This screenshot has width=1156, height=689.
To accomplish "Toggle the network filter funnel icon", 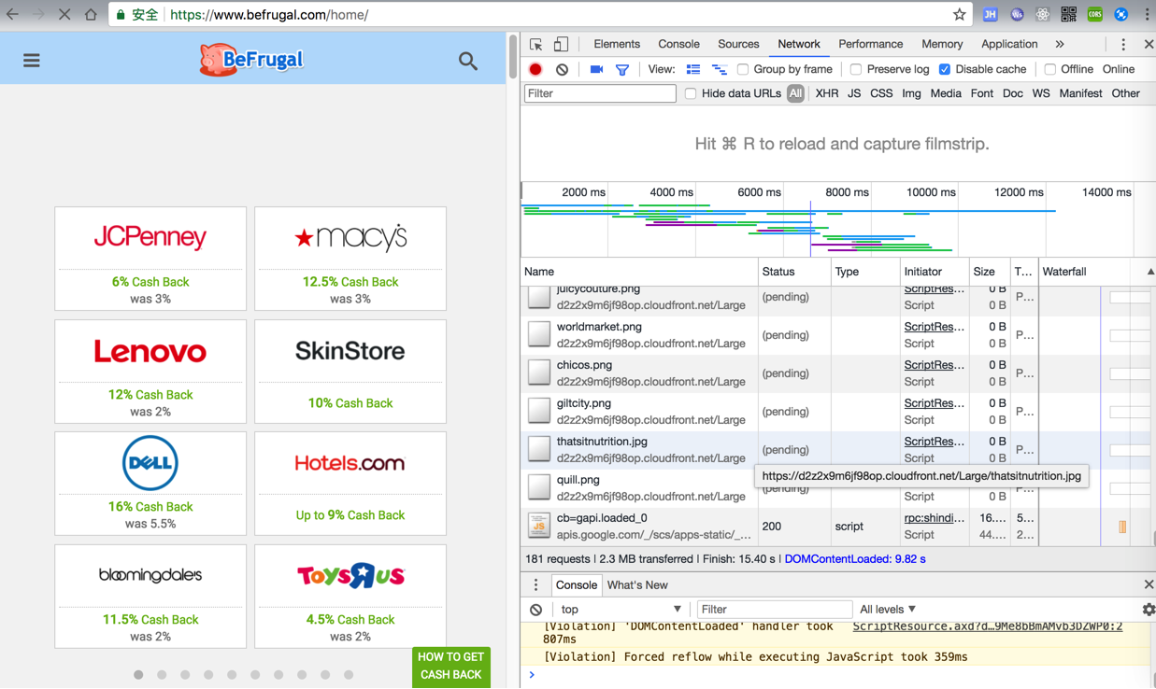I will tap(622, 69).
